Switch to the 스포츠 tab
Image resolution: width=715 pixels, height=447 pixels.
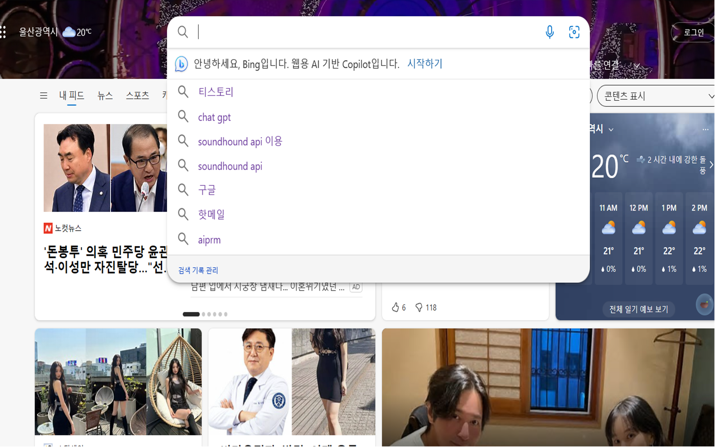[x=138, y=95]
